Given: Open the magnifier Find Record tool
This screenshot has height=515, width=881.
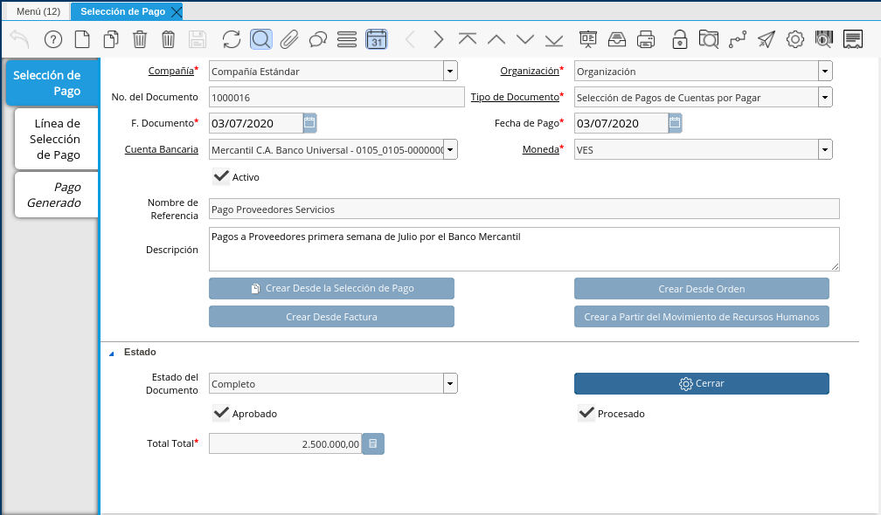Looking at the screenshot, I should tap(260, 39).
